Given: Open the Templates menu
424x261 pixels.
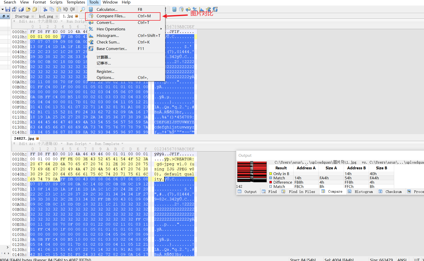Looking at the screenshot, I should click(76, 2).
